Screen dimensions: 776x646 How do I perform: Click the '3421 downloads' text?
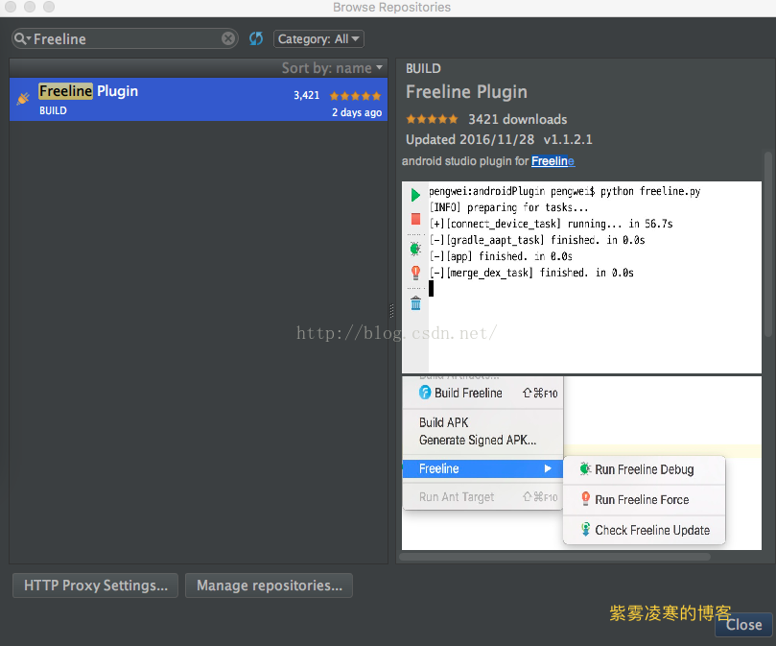click(518, 119)
